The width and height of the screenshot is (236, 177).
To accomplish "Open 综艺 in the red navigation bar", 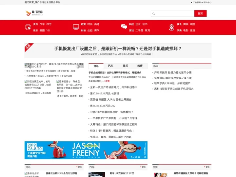I will click(49, 24).
